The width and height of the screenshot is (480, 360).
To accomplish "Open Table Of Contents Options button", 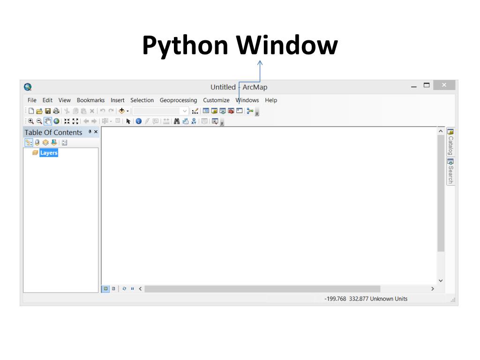I will coord(64,142).
